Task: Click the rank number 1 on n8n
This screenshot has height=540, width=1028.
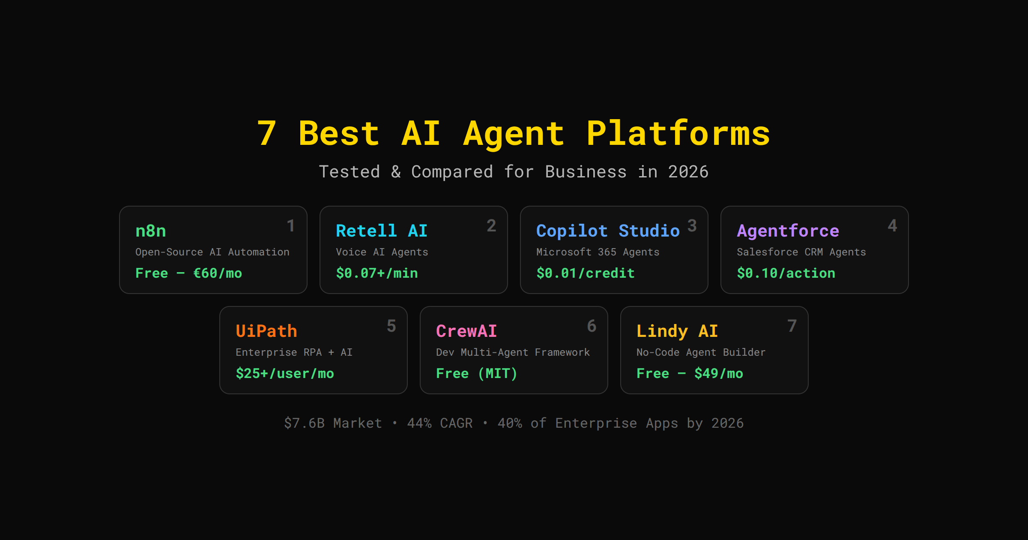Action: [x=291, y=225]
